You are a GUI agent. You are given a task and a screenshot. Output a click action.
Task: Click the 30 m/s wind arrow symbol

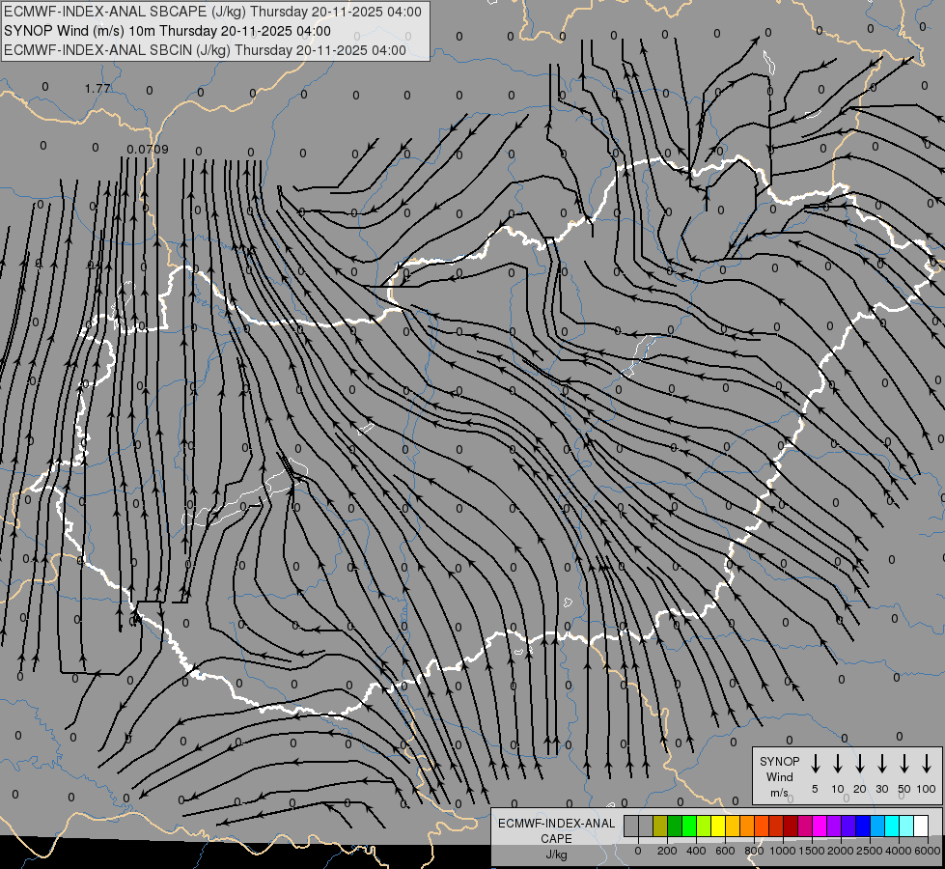point(881,764)
